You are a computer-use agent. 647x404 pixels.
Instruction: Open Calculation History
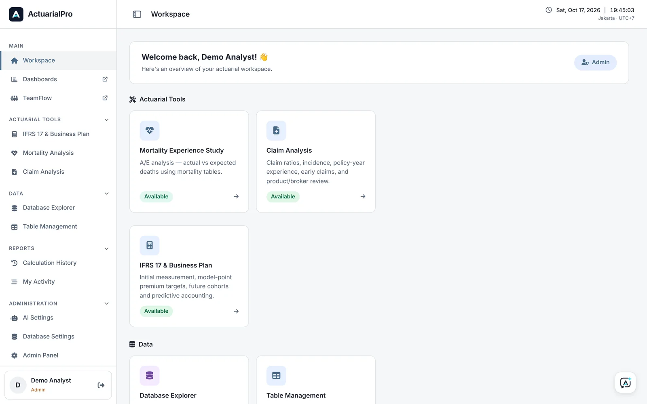click(58, 263)
